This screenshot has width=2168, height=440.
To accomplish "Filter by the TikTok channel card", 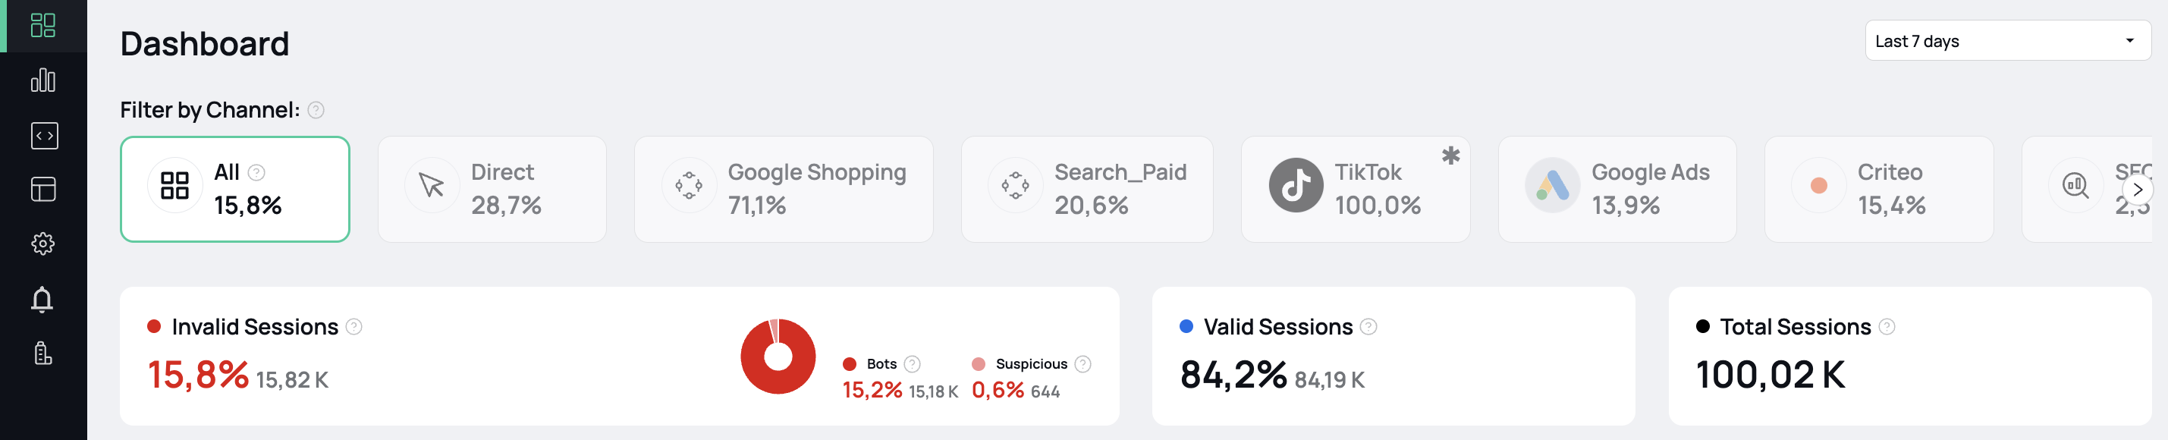I will [x=1355, y=190].
